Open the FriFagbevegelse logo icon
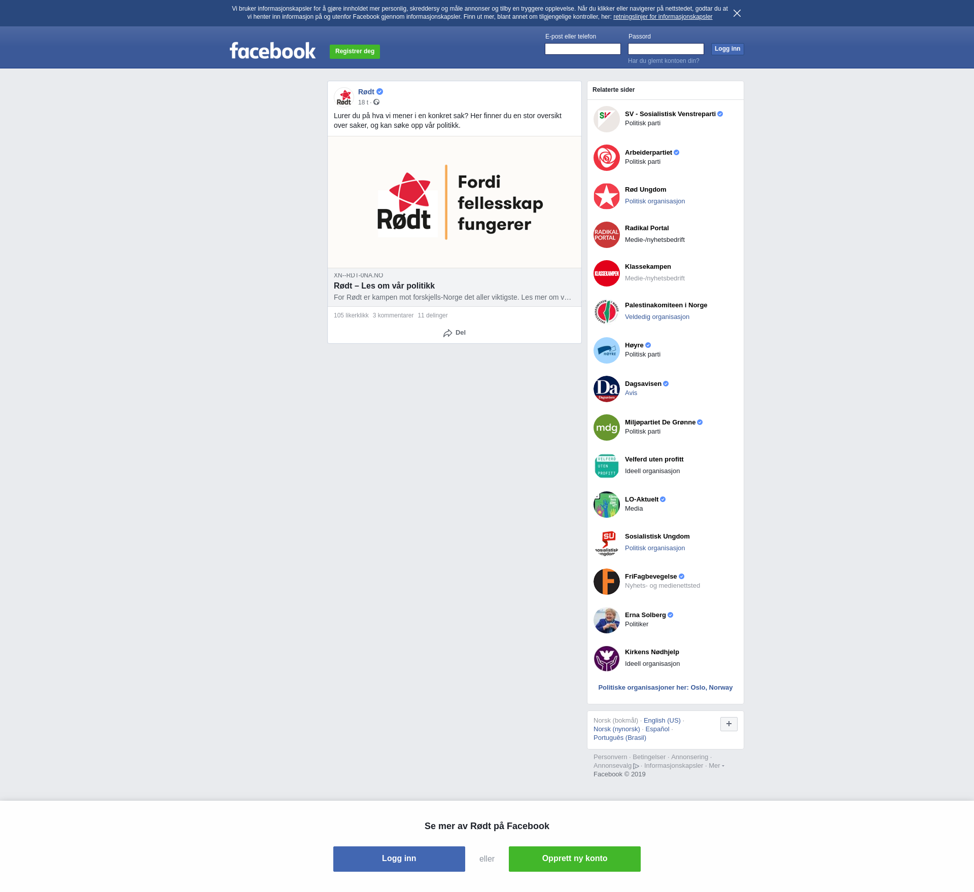This screenshot has height=892, width=974. pyautogui.click(x=607, y=582)
